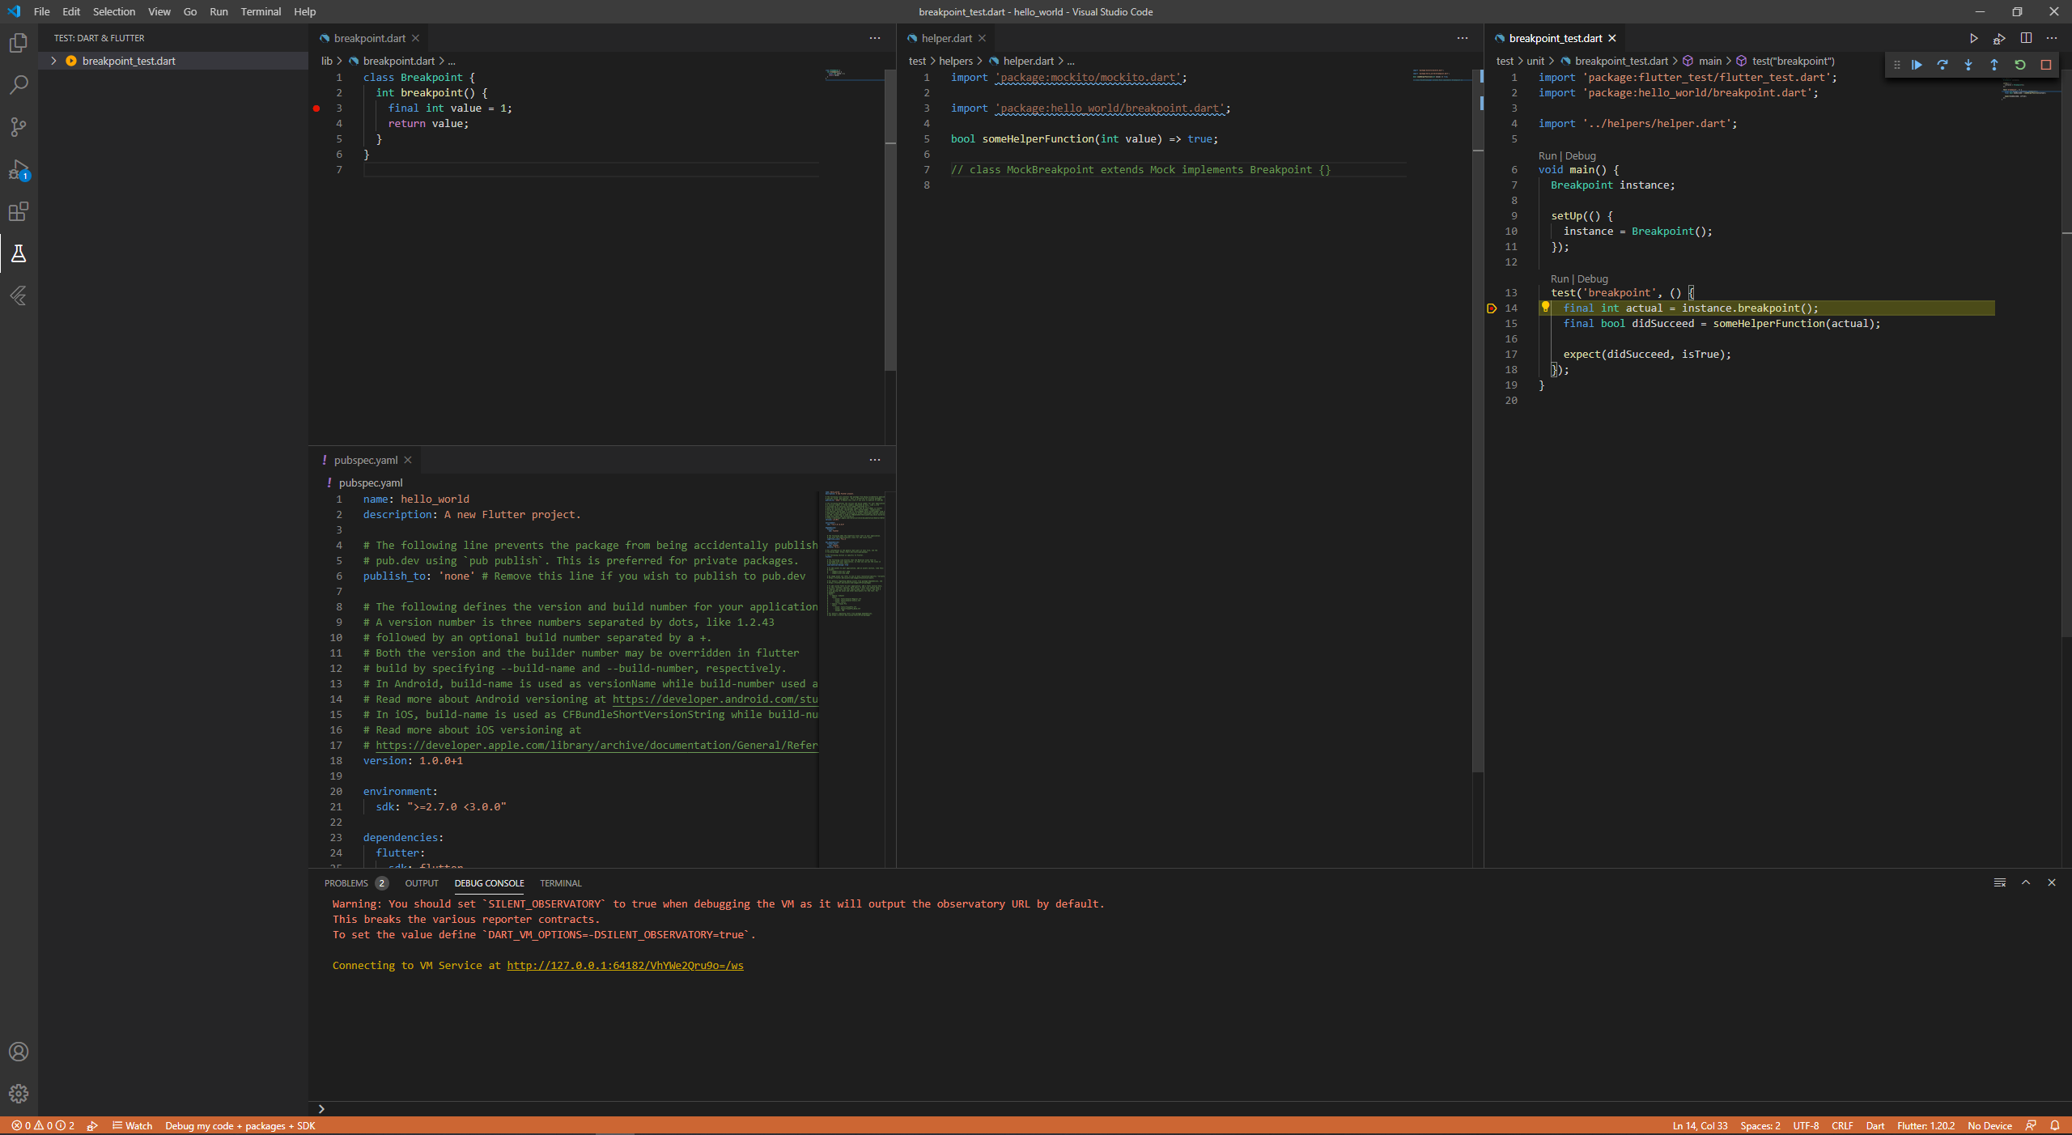2072x1135 pixels.
Task: Open More Actions for the helper.dart editor group
Action: point(1462,38)
